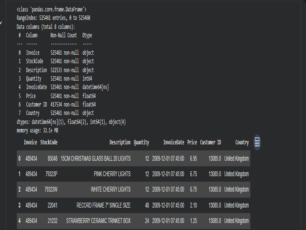Select the Quantity int64 info row
Screen dimensions: 306x230
pyautogui.click(x=55, y=79)
